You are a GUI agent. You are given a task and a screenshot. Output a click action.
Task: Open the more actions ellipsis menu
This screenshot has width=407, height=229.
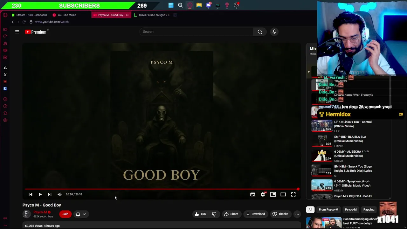[297, 214]
